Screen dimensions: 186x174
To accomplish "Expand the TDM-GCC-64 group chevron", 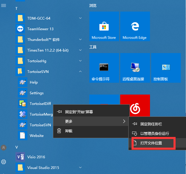I will pos(80,18).
